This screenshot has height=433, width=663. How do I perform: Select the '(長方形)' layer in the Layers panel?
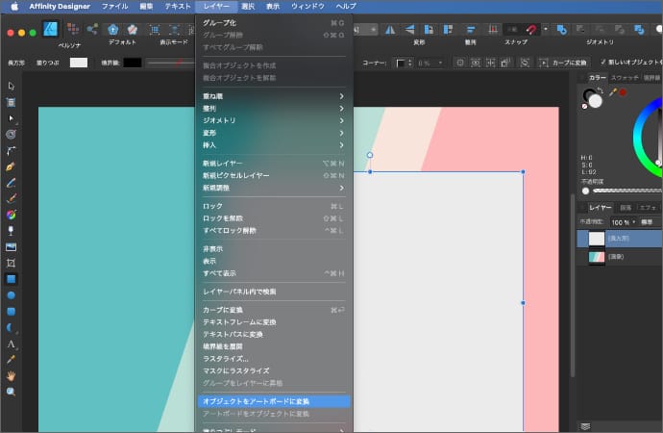(x=618, y=239)
